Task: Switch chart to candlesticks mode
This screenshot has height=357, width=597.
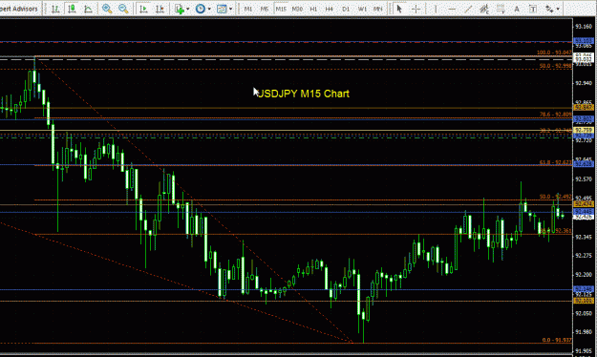Action: tap(72, 9)
